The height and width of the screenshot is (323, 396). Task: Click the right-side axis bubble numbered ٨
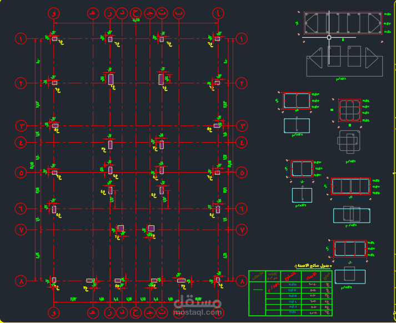[242, 281]
